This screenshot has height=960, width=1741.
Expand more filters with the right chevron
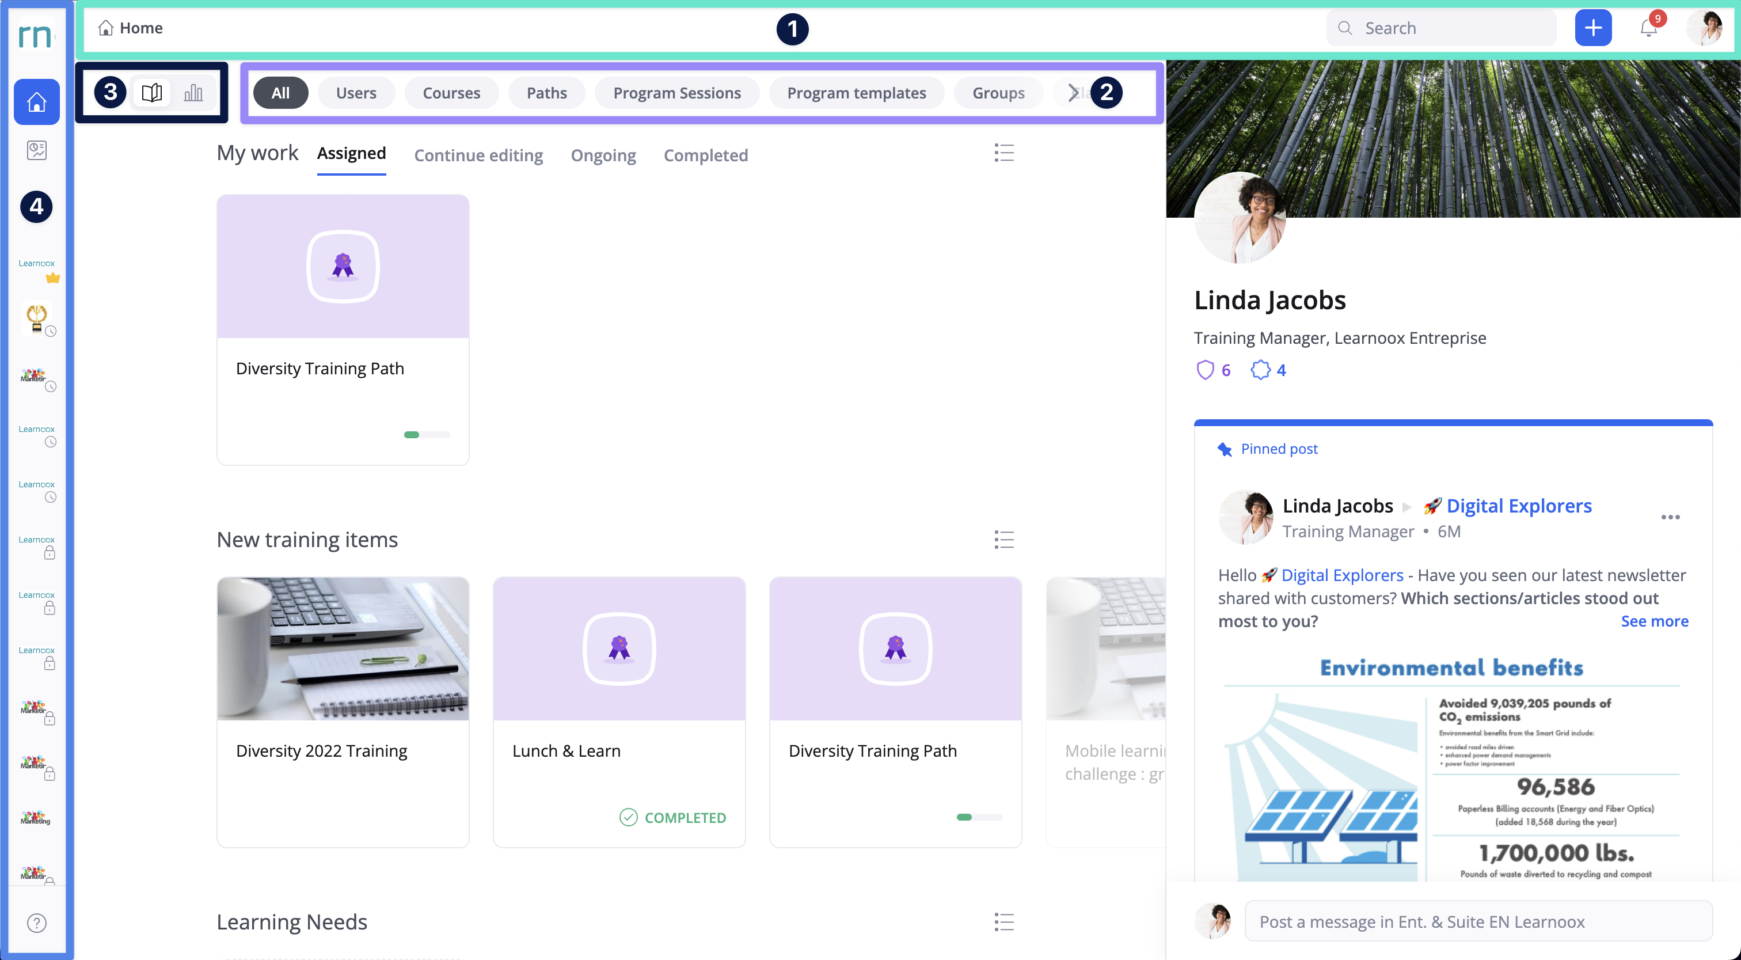(1073, 93)
